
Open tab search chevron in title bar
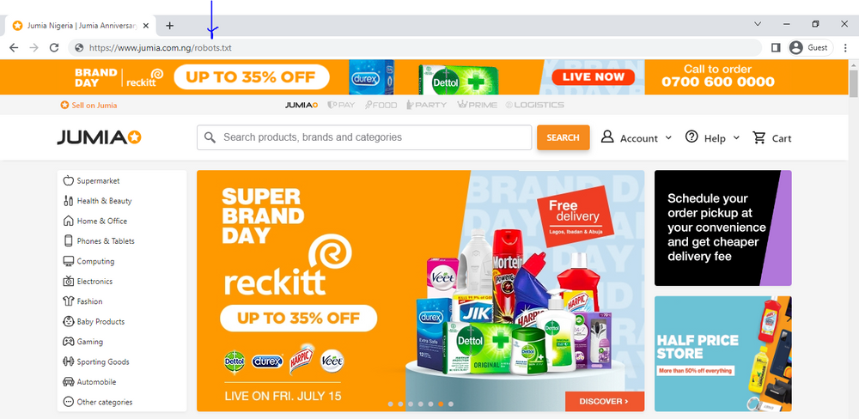pyautogui.click(x=758, y=24)
